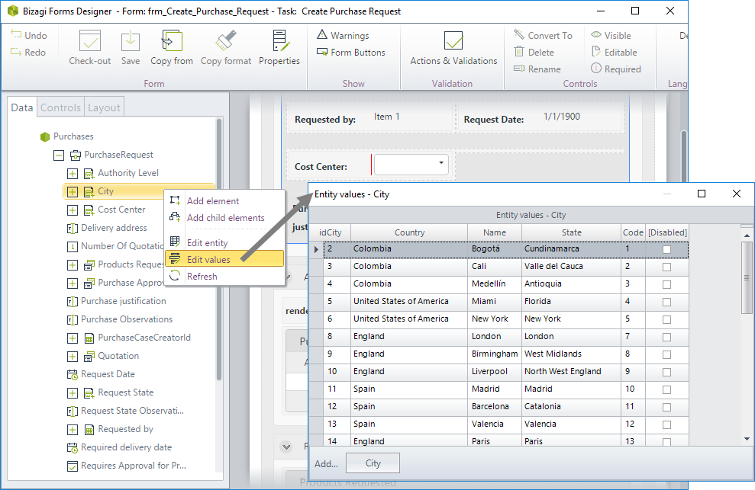
Task: Expand the PurchaseCaseCreatorId node
Action: [x=73, y=338]
